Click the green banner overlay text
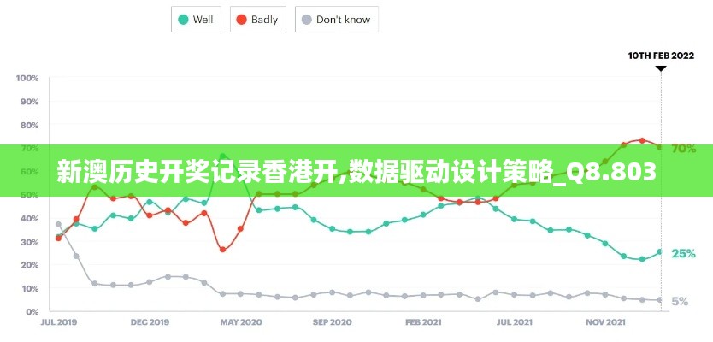Viewport: 713px width, 342px height. [x=356, y=173]
